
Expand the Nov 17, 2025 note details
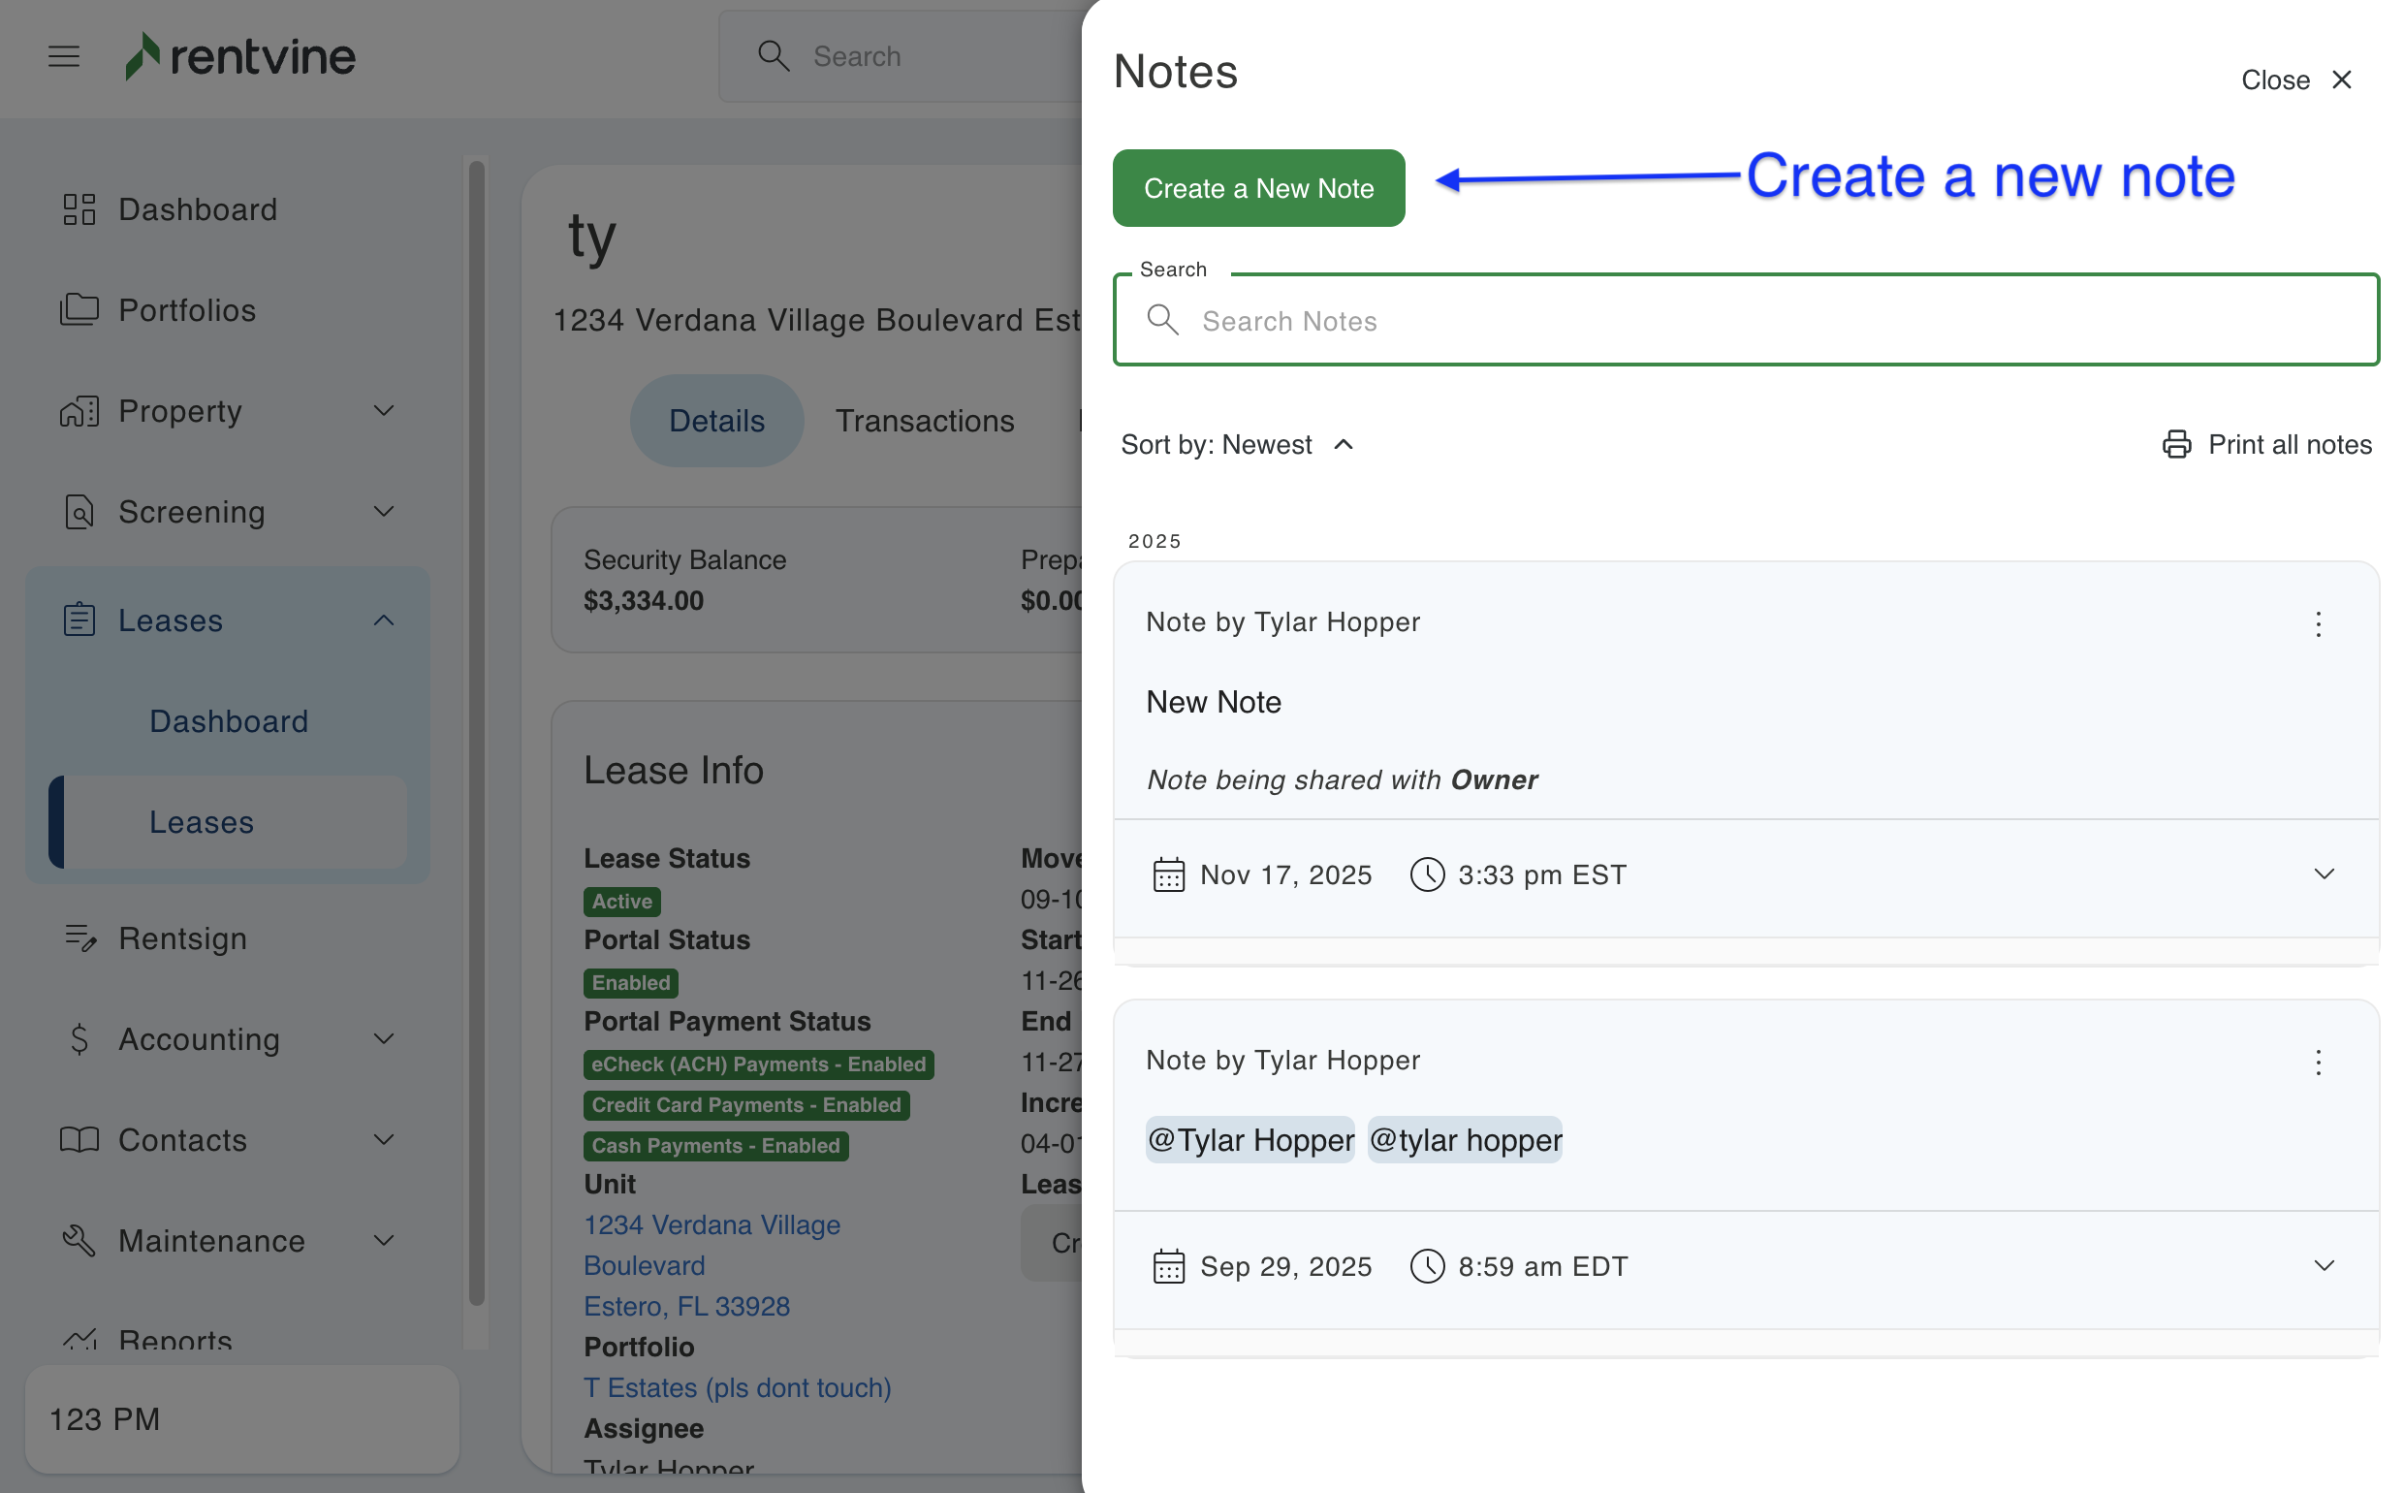(2325, 874)
